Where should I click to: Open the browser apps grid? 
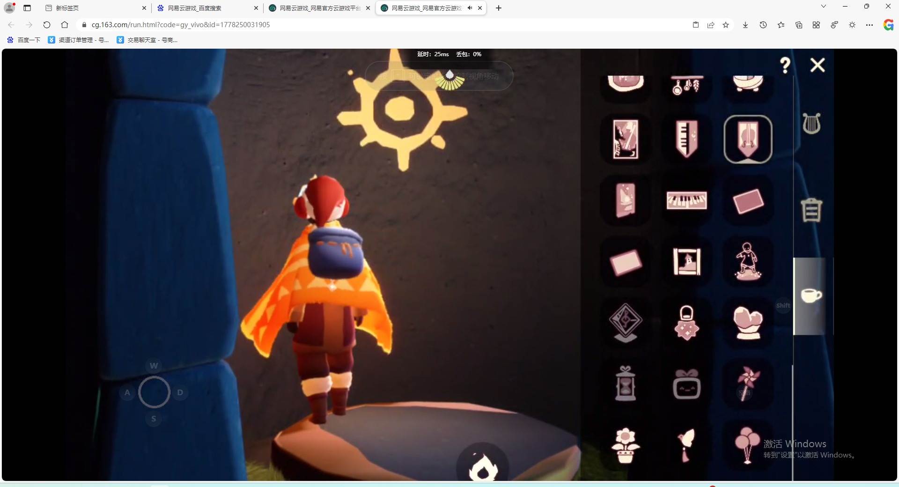click(x=816, y=25)
